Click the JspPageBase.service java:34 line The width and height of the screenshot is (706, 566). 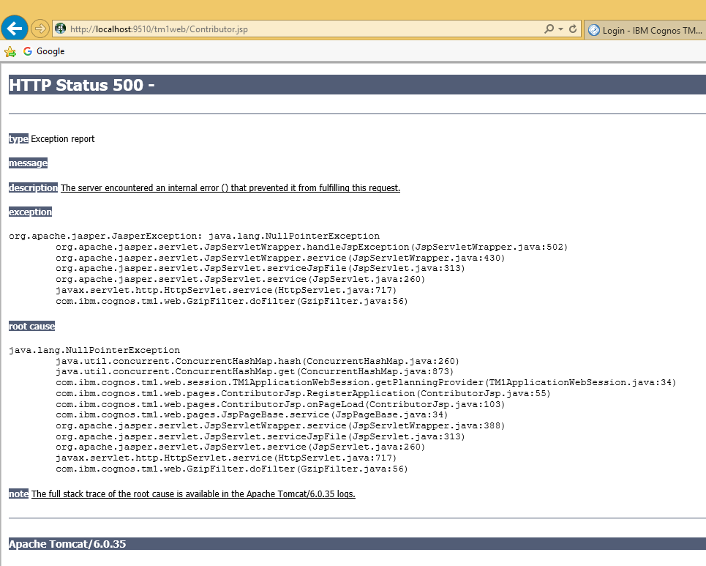pyautogui.click(x=252, y=414)
